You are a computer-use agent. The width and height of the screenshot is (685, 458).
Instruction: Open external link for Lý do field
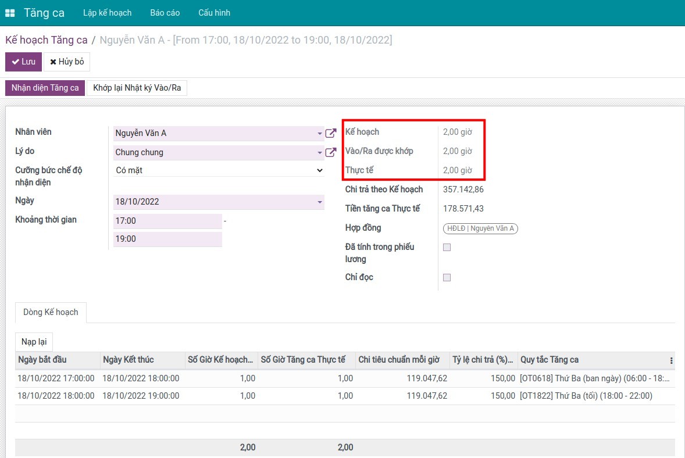pos(330,152)
